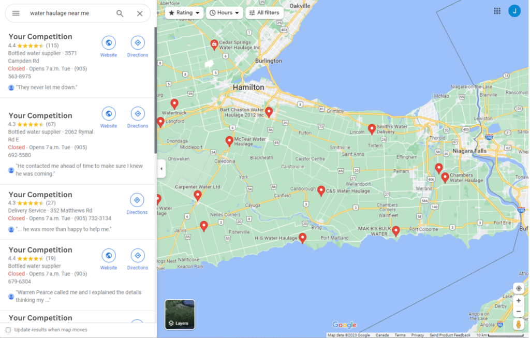Open first Your Competition listing with 115 reviews
Image resolution: width=530 pixels, height=338 pixels.
(40, 37)
